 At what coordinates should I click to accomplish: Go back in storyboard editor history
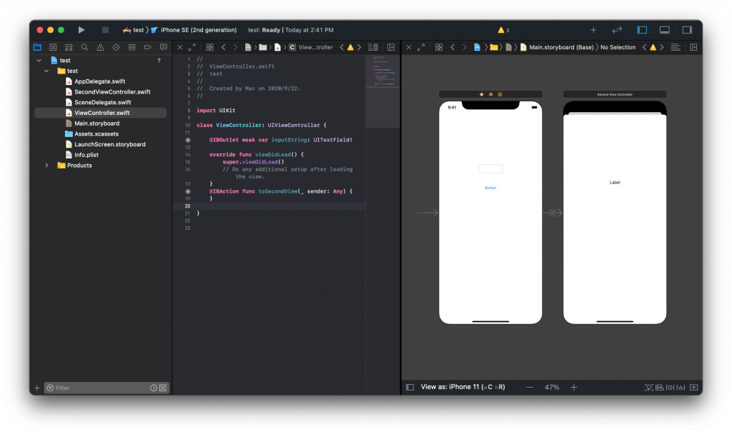pyautogui.click(x=452, y=47)
